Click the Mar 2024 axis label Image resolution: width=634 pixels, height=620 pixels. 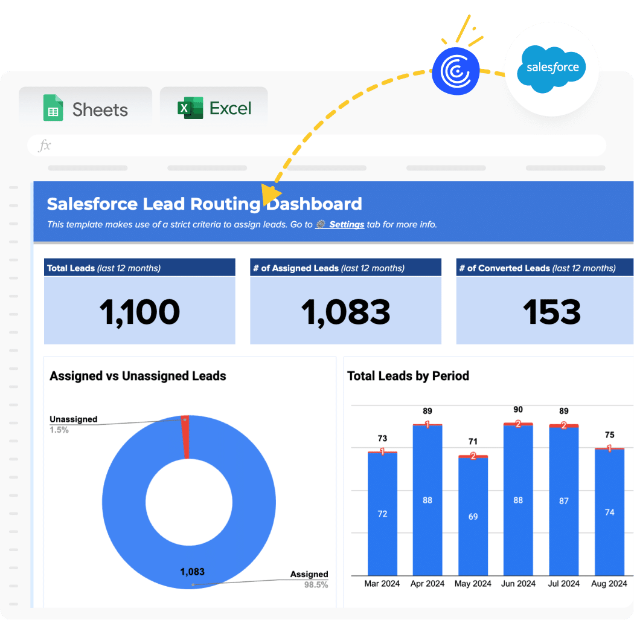point(382,584)
